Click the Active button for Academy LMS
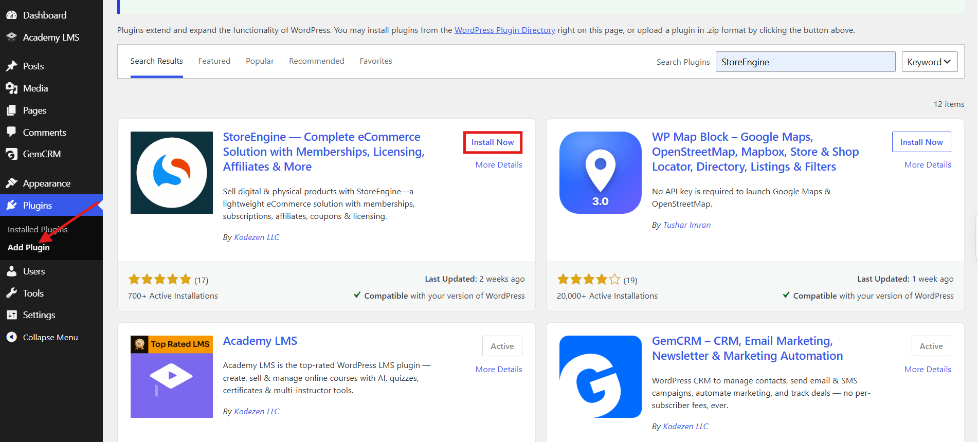Screen dimensions: 978x442 pyautogui.click(x=502, y=346)
